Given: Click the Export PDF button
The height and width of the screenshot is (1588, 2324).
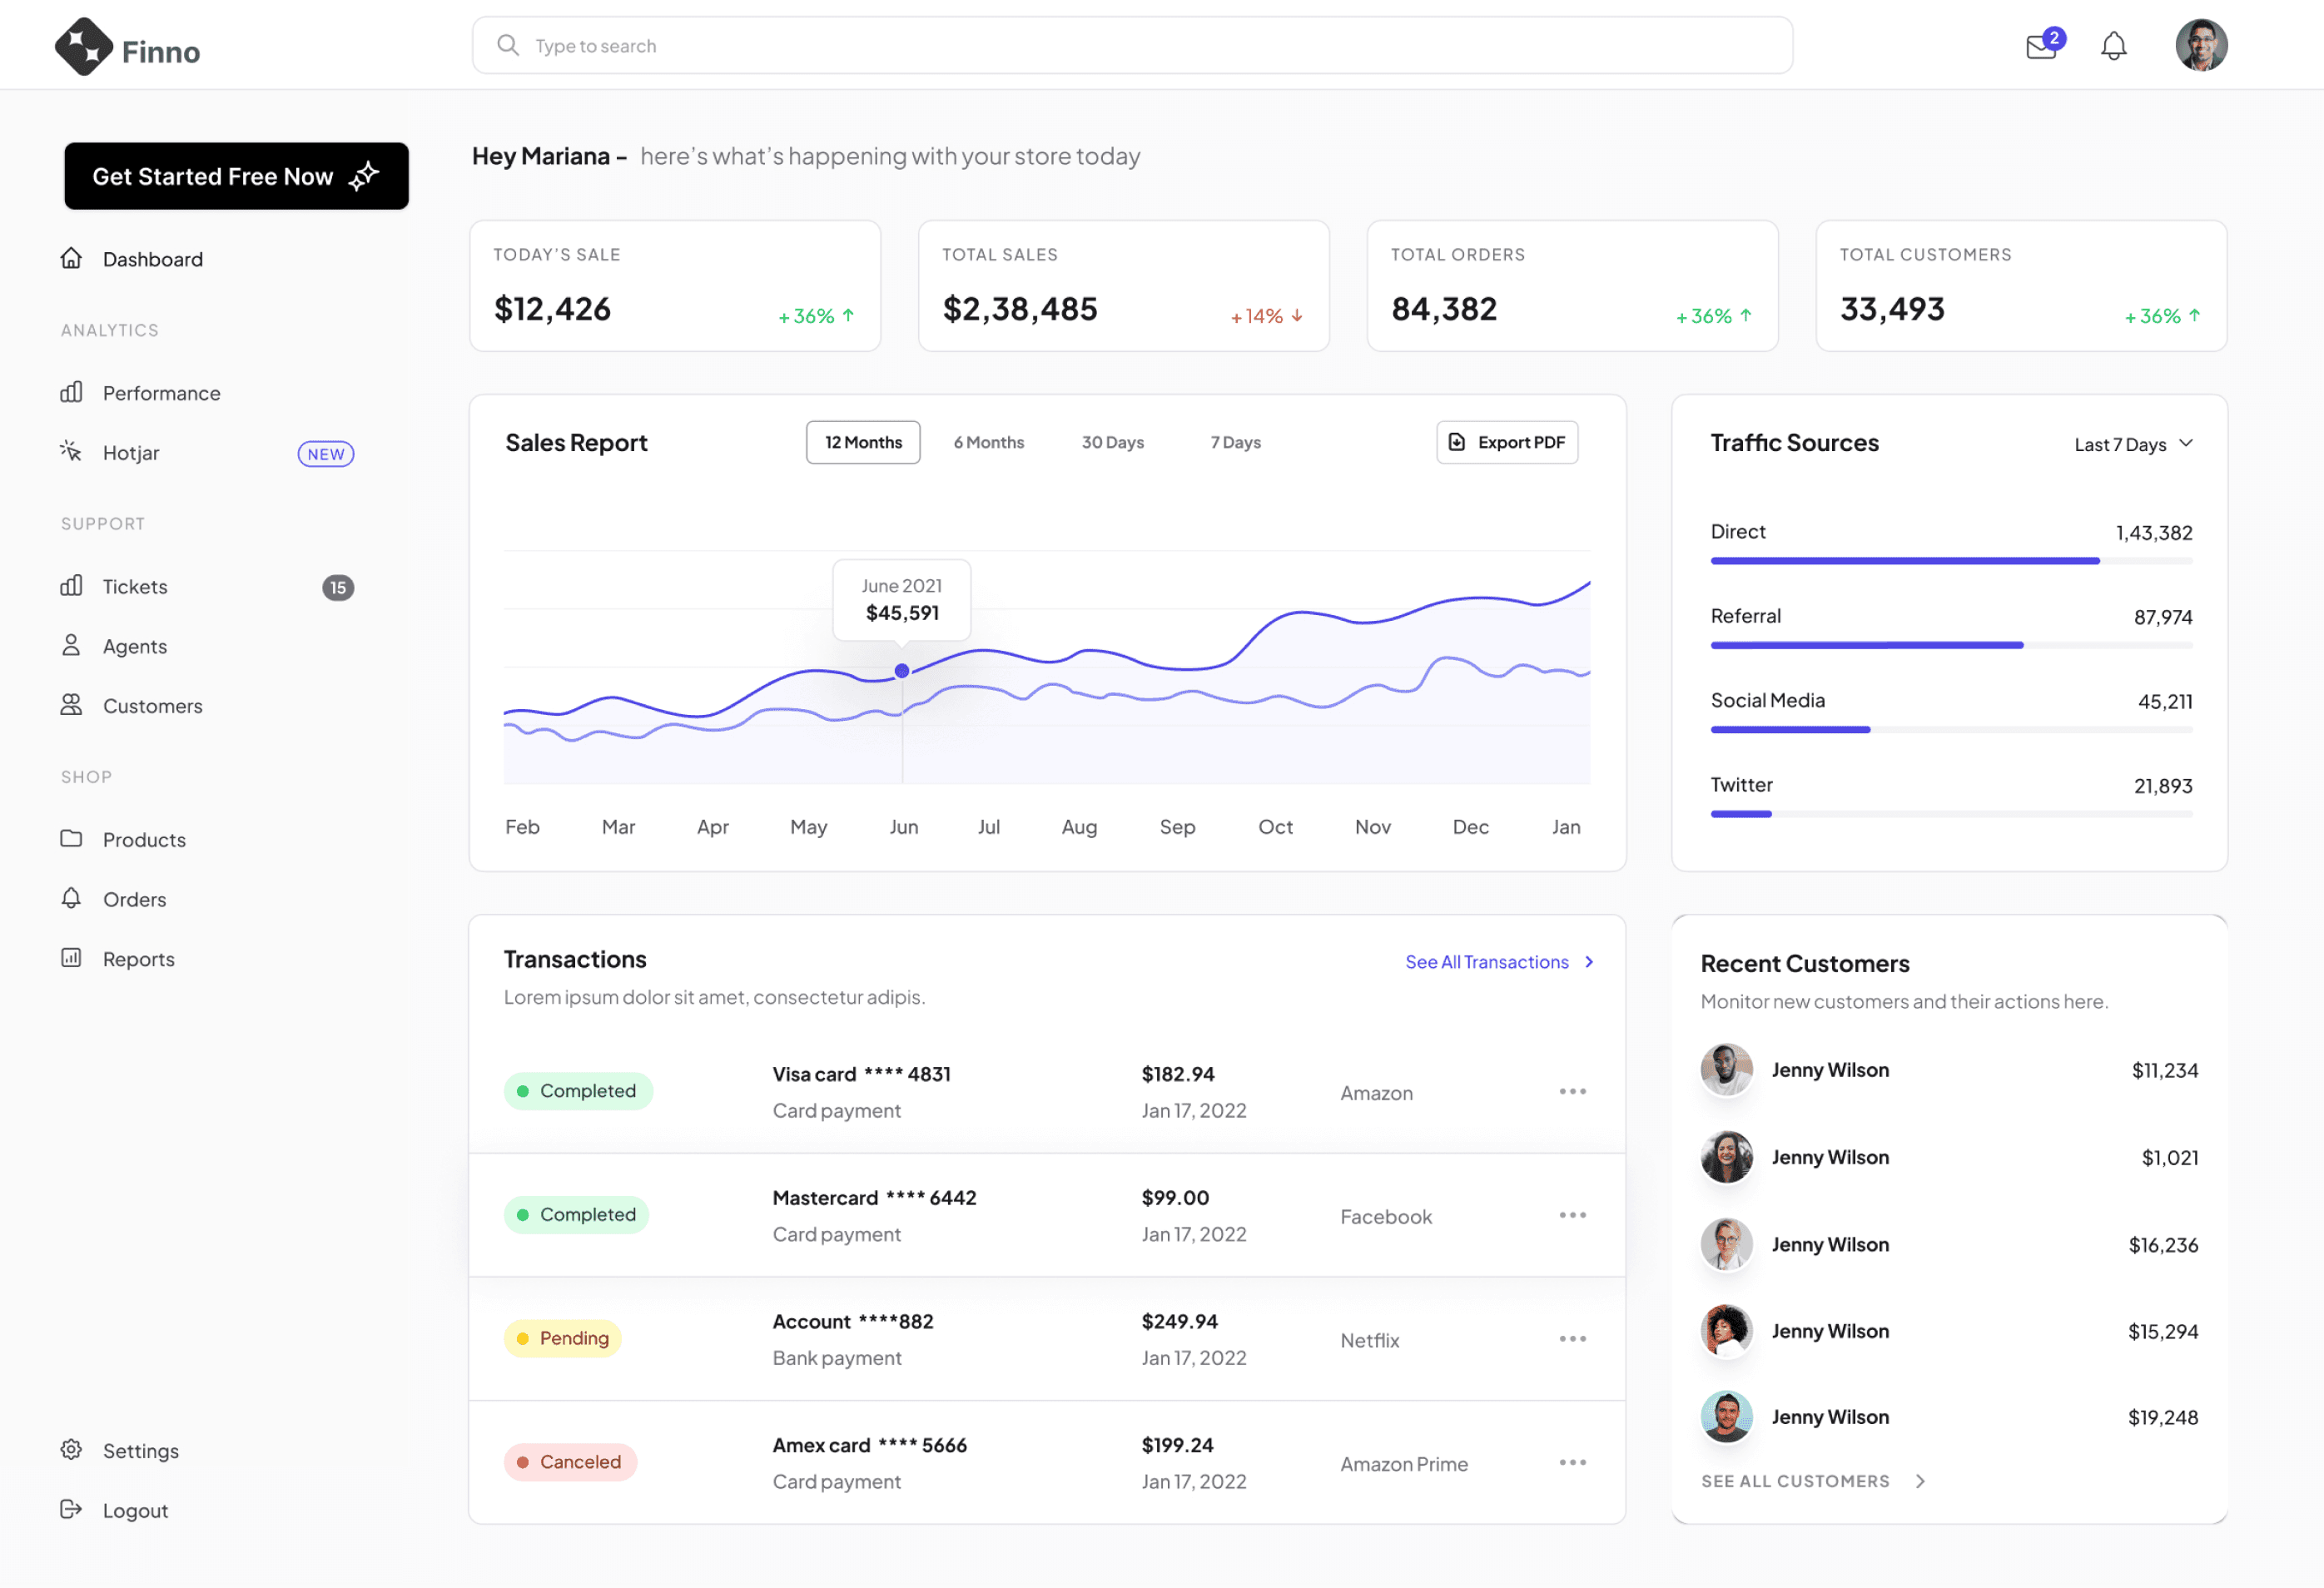Looking at the screenshot, I should point(1508,442).
